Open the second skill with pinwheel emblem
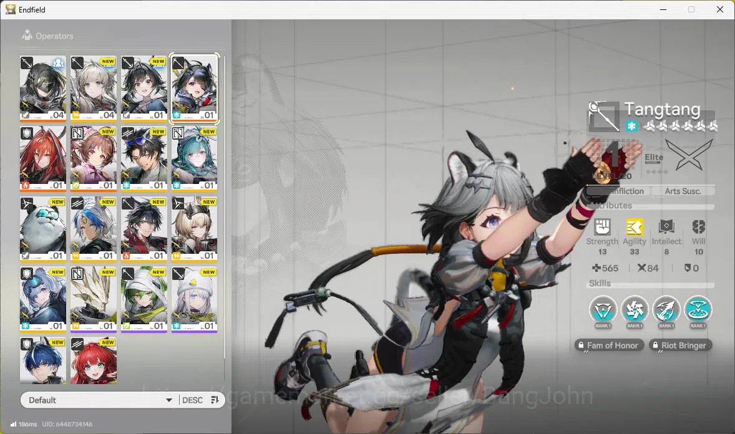This screenshot has width=735, height=434. coord(634,310)
